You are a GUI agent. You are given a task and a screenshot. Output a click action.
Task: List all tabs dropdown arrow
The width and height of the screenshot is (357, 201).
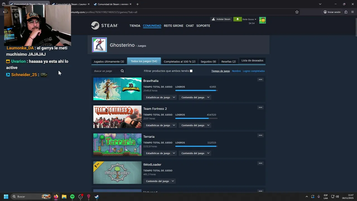[x=320, y=4]
